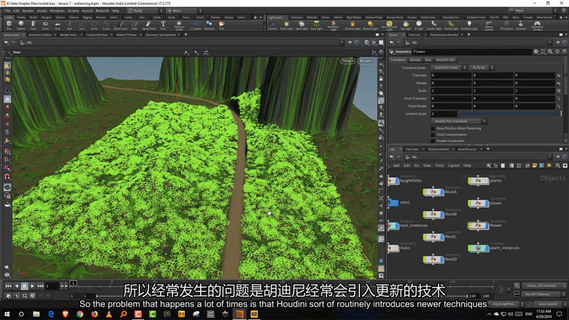Image resolution: width=569 pixels, height=320 pixels.
Task: Jump to first frame button
Action: point(8,286)
